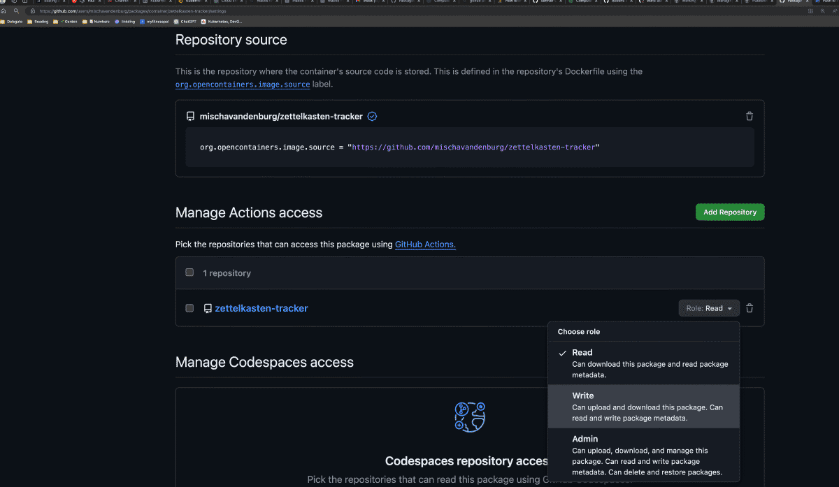This screenshot has height=487, width=839.
Task: Click repo icon beside mischavandenburg/zettelkasten-tracker
Action: (190, 117)
